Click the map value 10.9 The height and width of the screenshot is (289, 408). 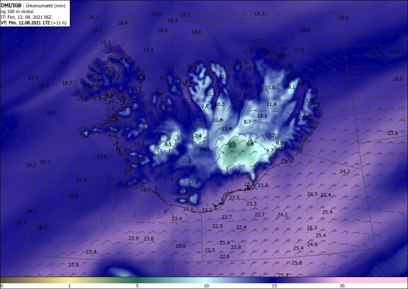[270, 88]
